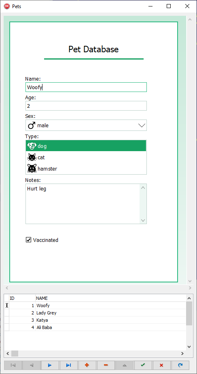Insert new record with plus icon
197x374 pixels.
[x=87, y=365]
